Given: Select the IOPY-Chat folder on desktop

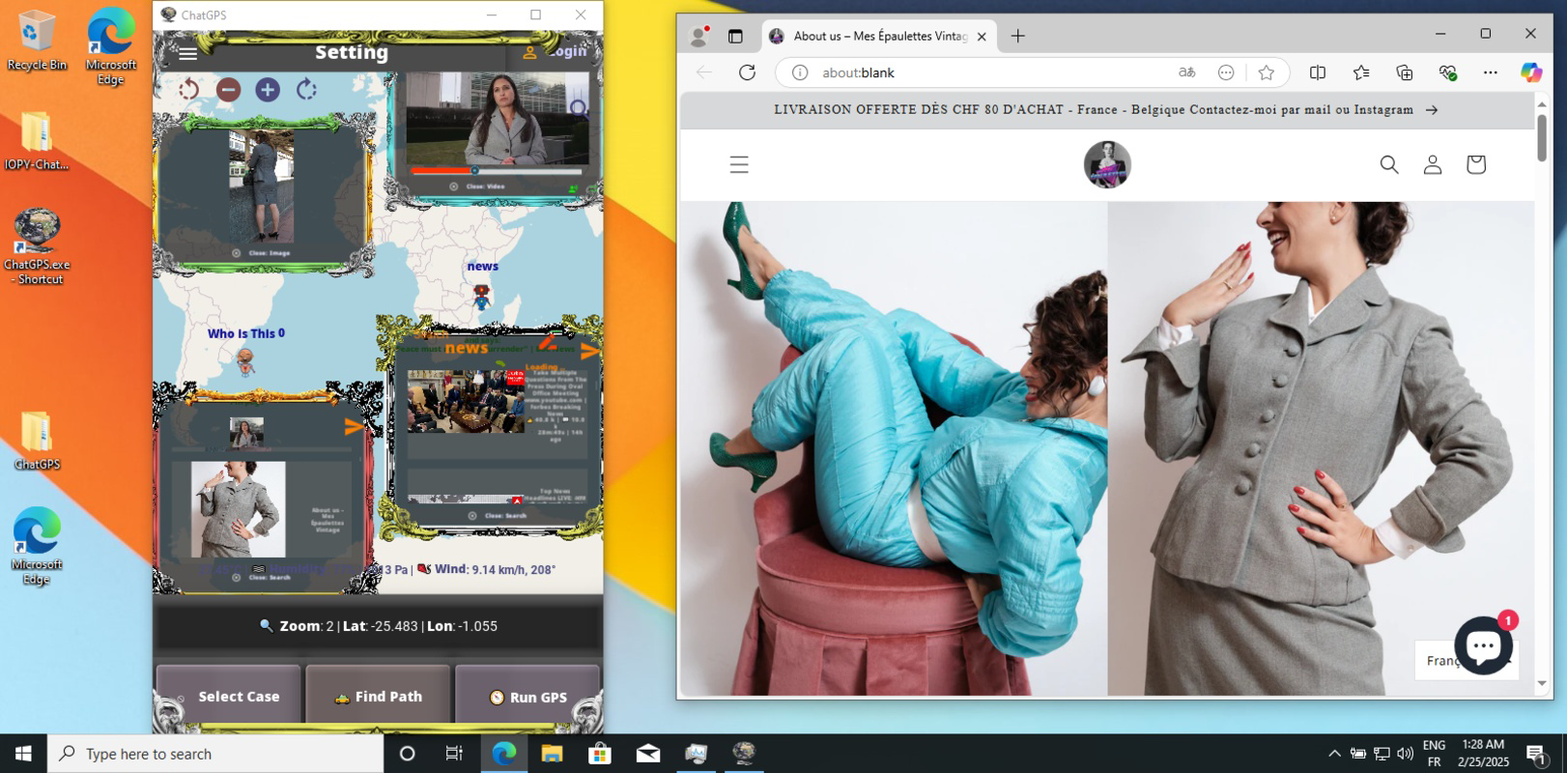Looking at the screenshot, I should [37, 141].
